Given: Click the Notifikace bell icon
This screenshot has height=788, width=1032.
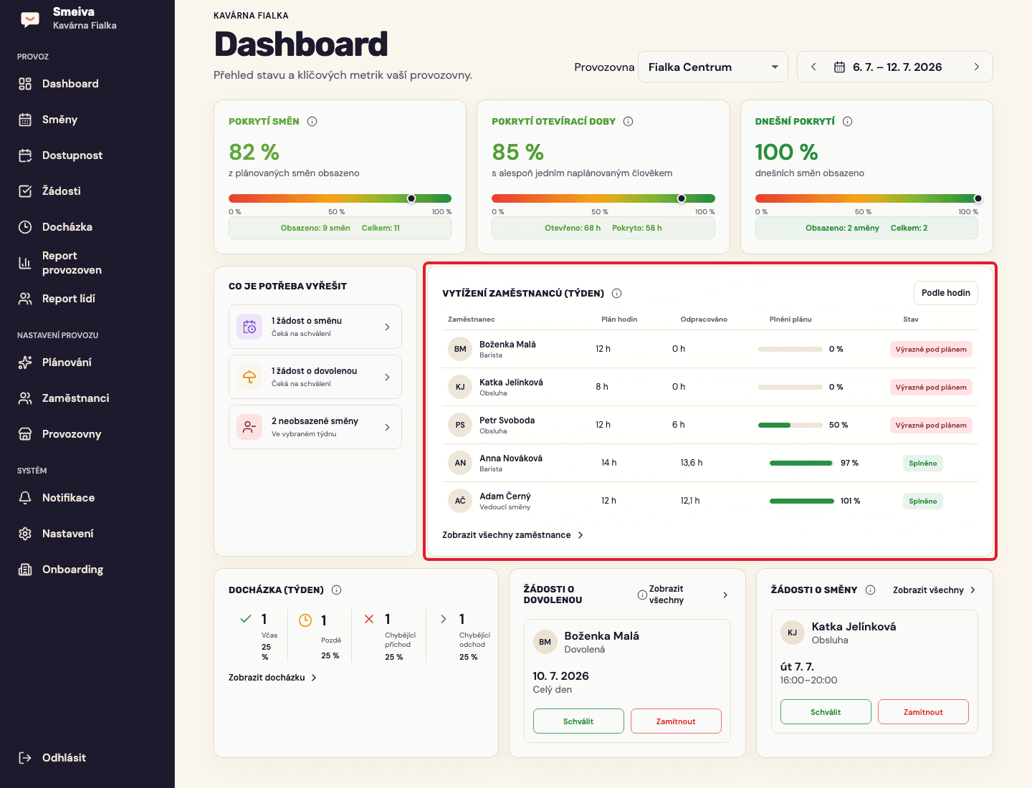Looking at the screenshot, I should pos(25,498).
